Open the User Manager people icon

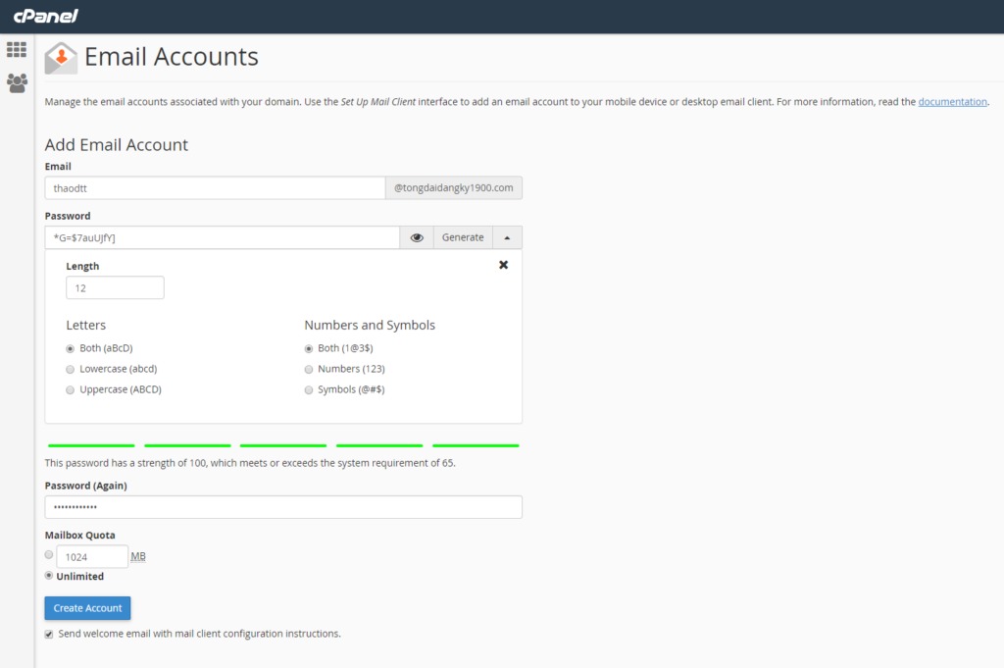click(x=17, y=82)
